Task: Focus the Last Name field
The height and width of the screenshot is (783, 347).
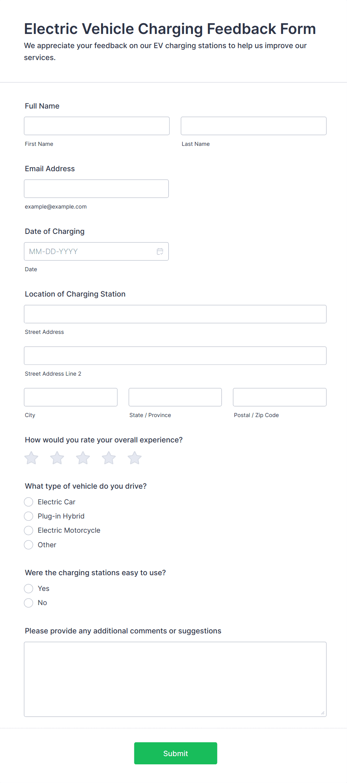Action: 254,126
